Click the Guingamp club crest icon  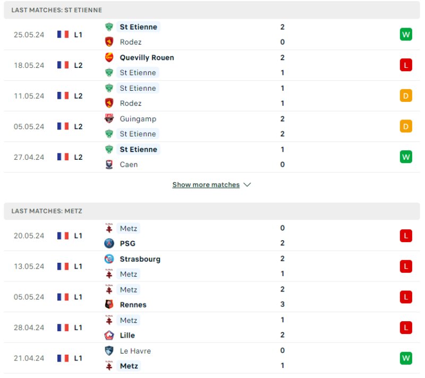click(109, 119)
